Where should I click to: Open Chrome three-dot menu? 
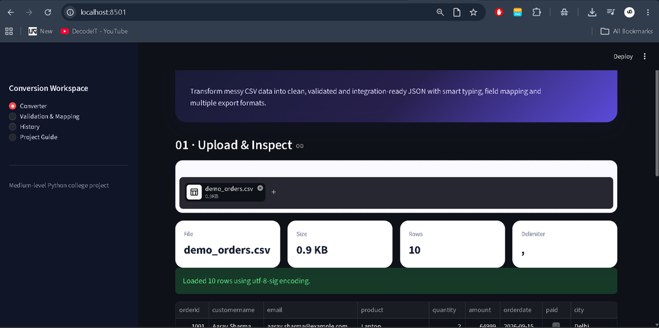[647, 12]
